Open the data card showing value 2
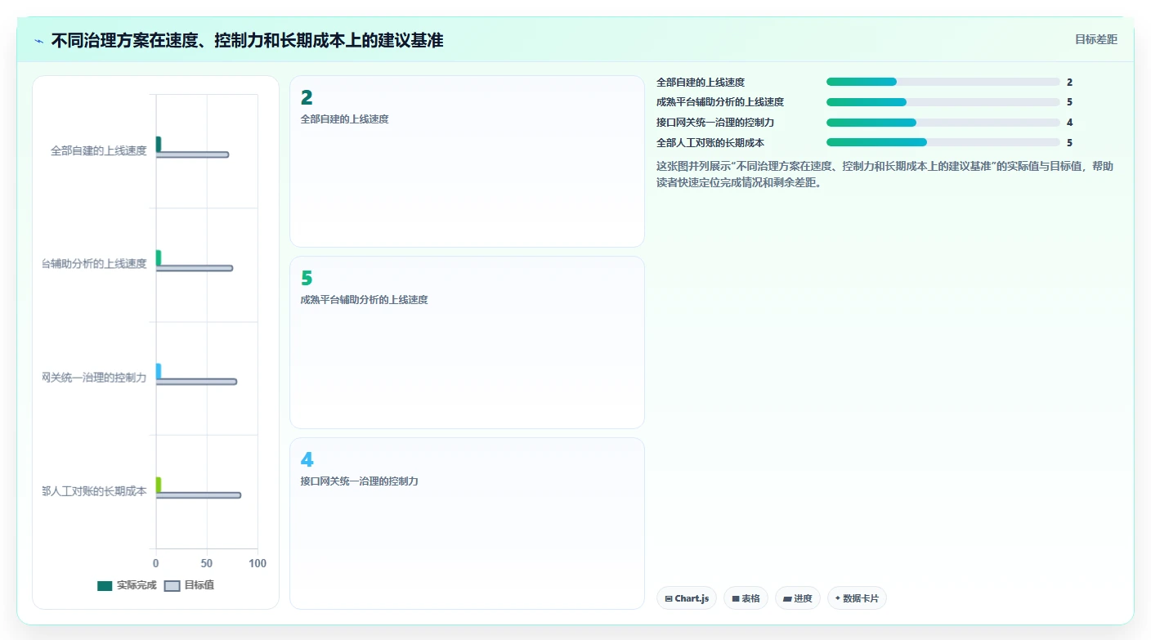Screen dimensions: 1151x640 [x=467, y=161]
